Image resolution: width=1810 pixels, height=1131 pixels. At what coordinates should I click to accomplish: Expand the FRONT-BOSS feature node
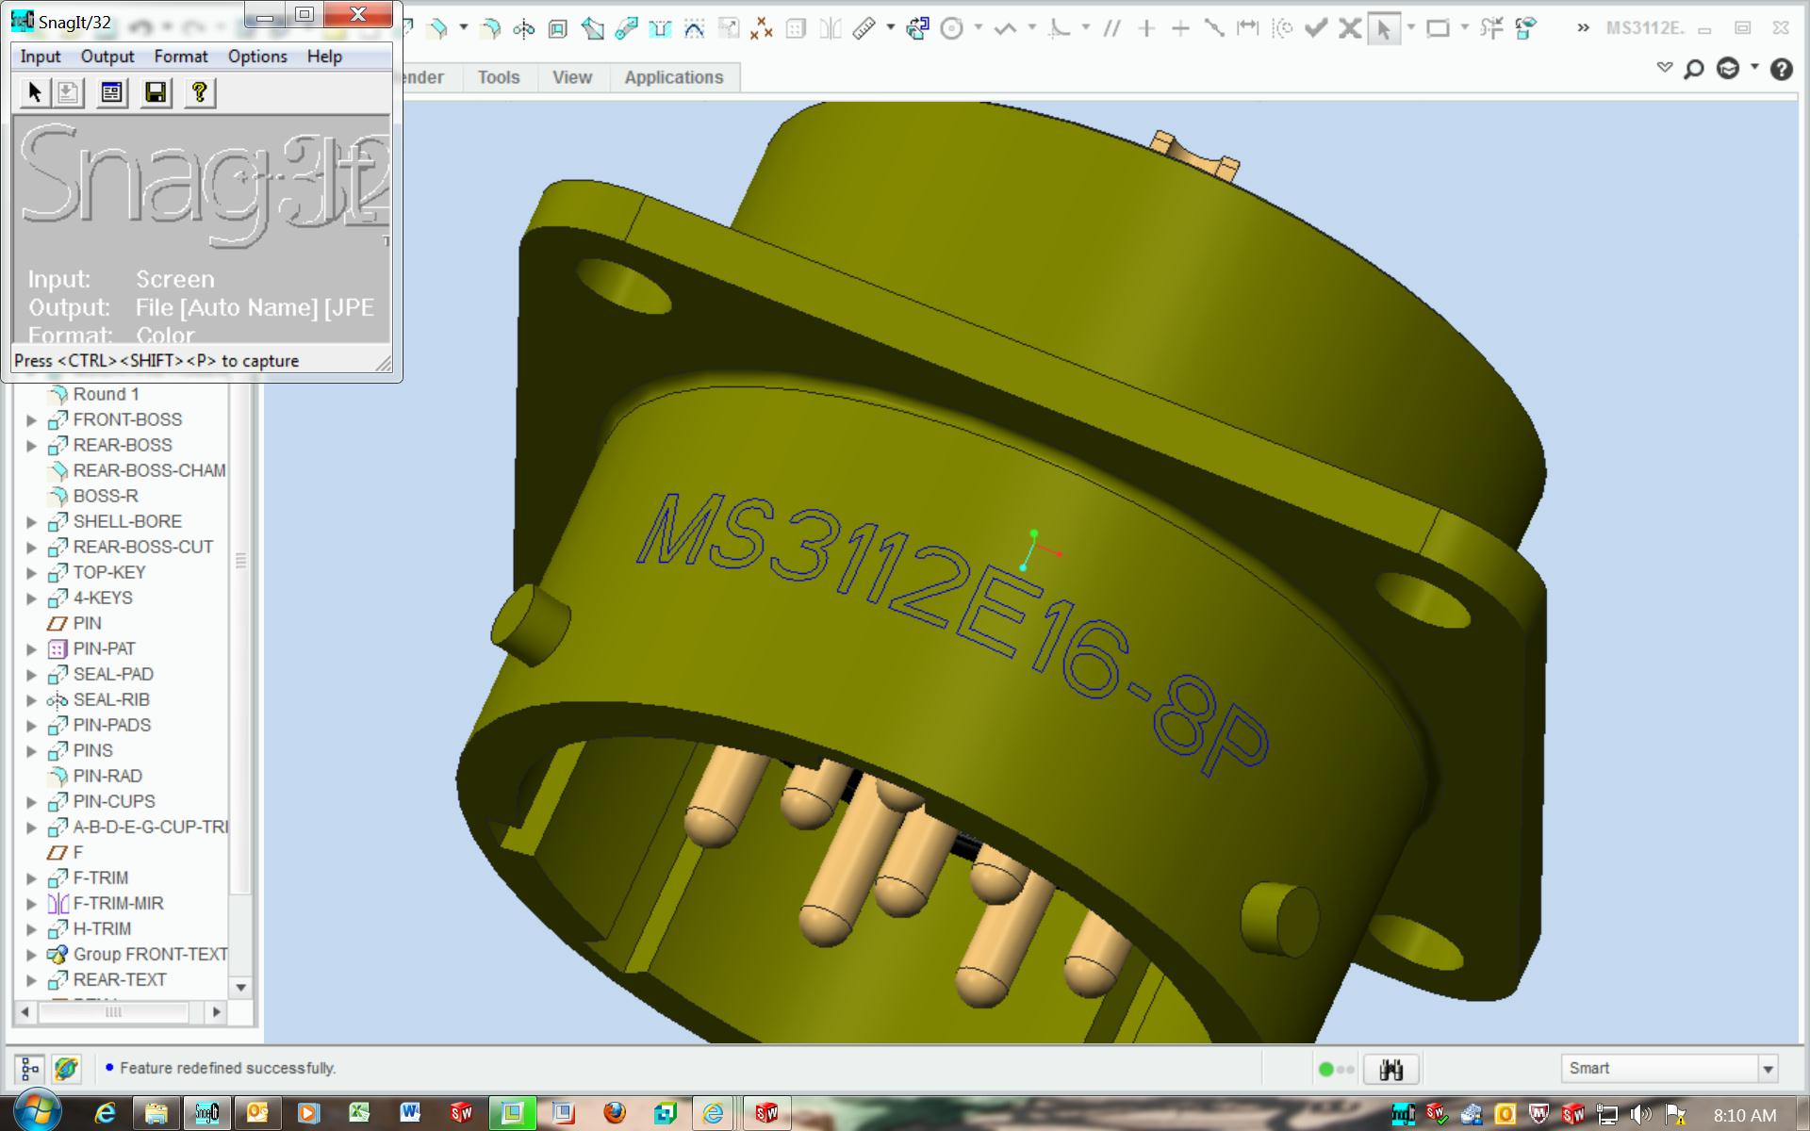[31, 420]
